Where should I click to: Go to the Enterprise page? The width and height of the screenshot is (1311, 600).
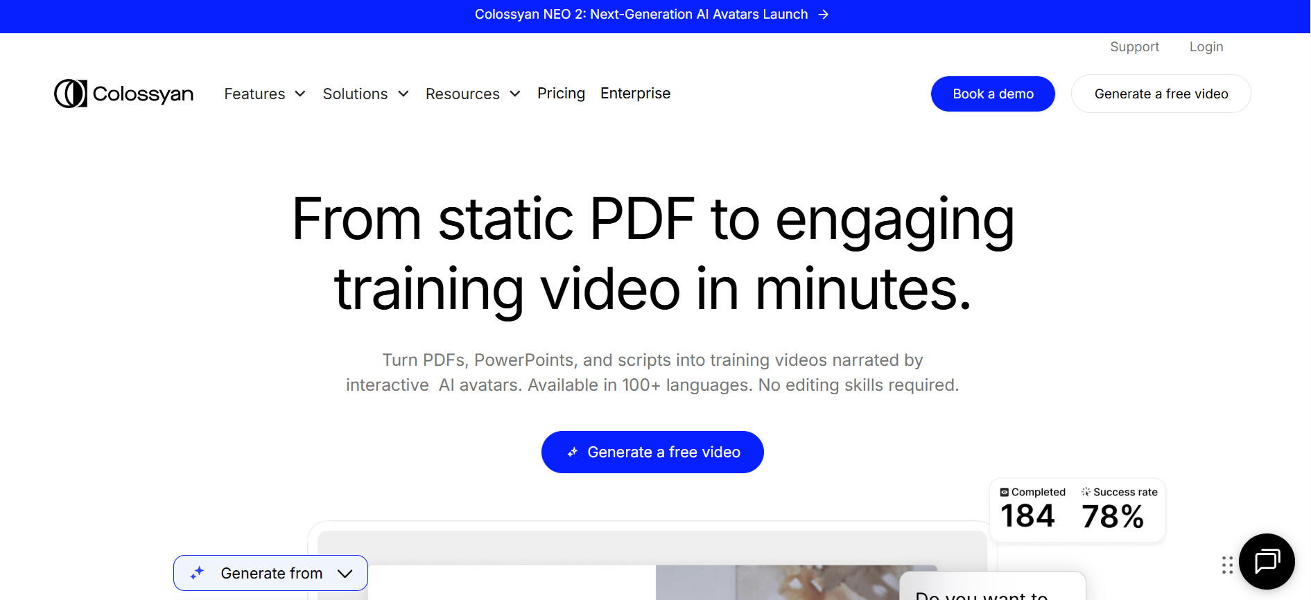635,94
